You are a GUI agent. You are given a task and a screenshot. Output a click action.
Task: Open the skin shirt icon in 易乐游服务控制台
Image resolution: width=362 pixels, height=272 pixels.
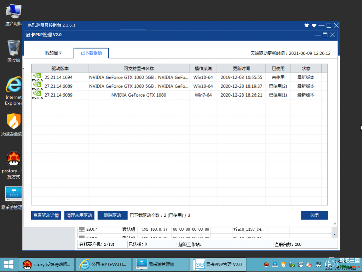pyautogui.click(x=306, y=25)
